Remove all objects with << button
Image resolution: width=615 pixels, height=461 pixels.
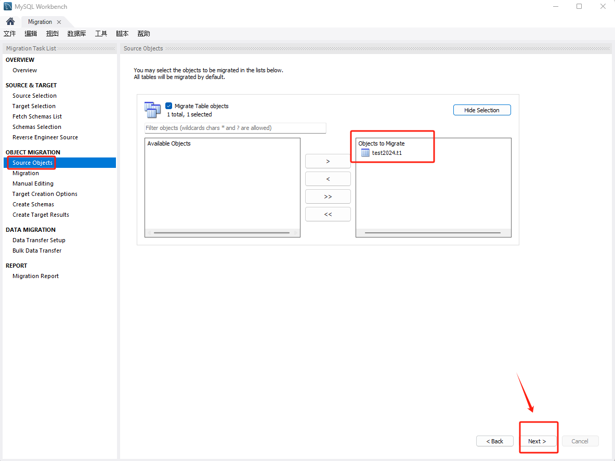pyautogui.click(x=328, y=214)
